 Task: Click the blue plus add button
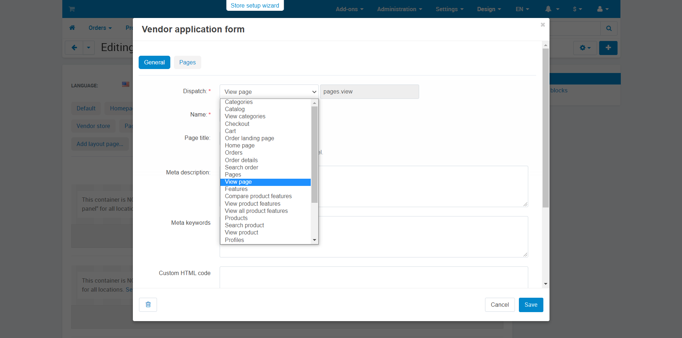608,48
